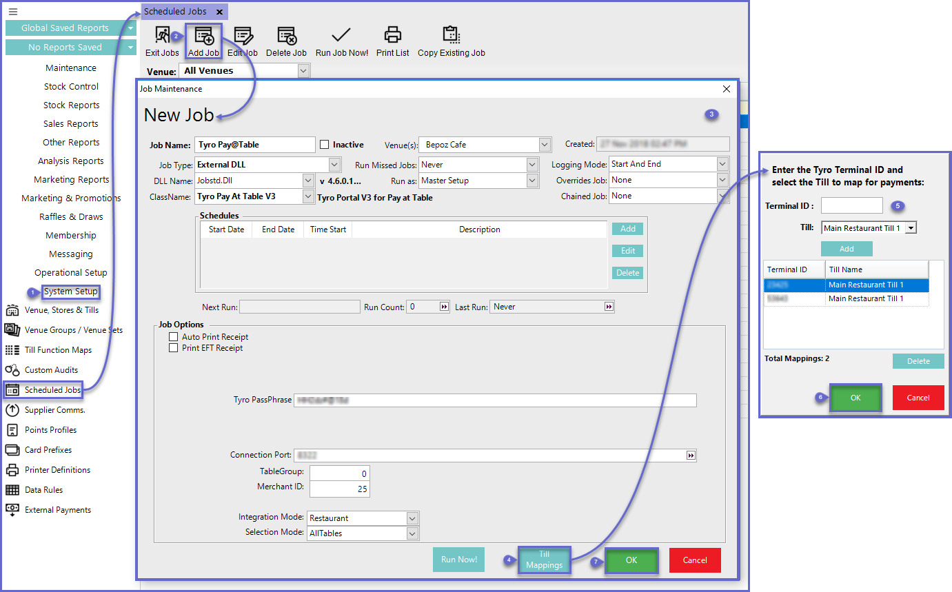Tick the Inactive checkbox
Screen dimensions: 952x592
coord(325,145)
